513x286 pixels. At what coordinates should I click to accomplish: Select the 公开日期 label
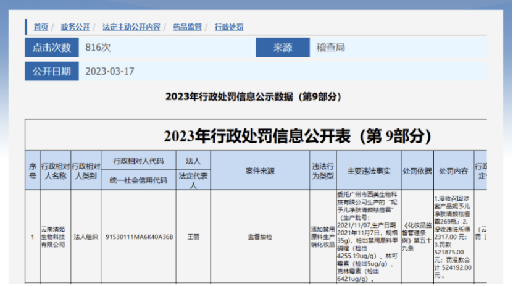52,71
